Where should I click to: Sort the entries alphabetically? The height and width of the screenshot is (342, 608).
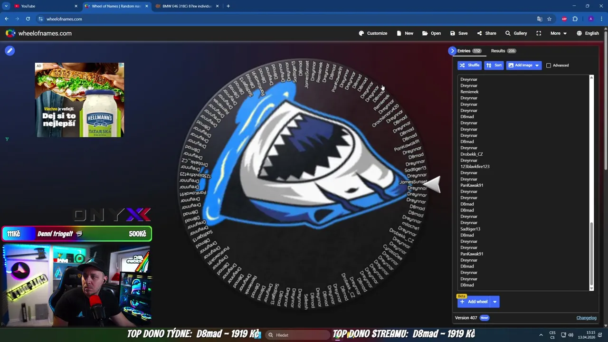tap(494, 65)
